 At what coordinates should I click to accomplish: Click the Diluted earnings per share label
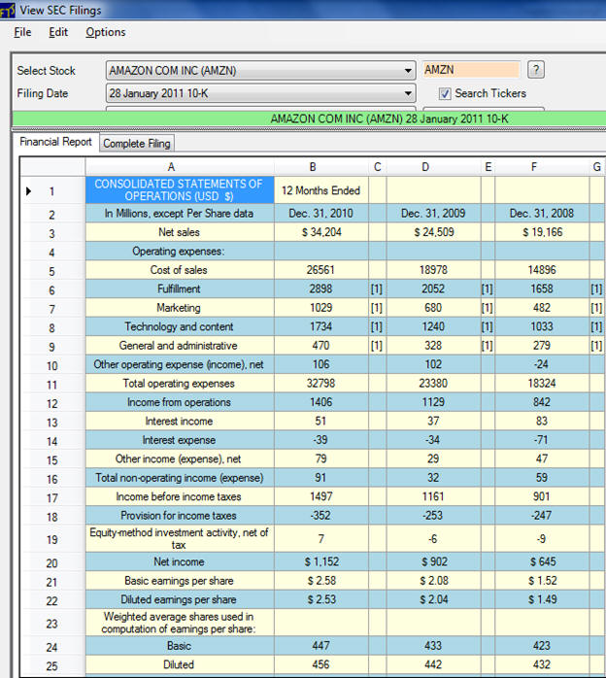180,599
